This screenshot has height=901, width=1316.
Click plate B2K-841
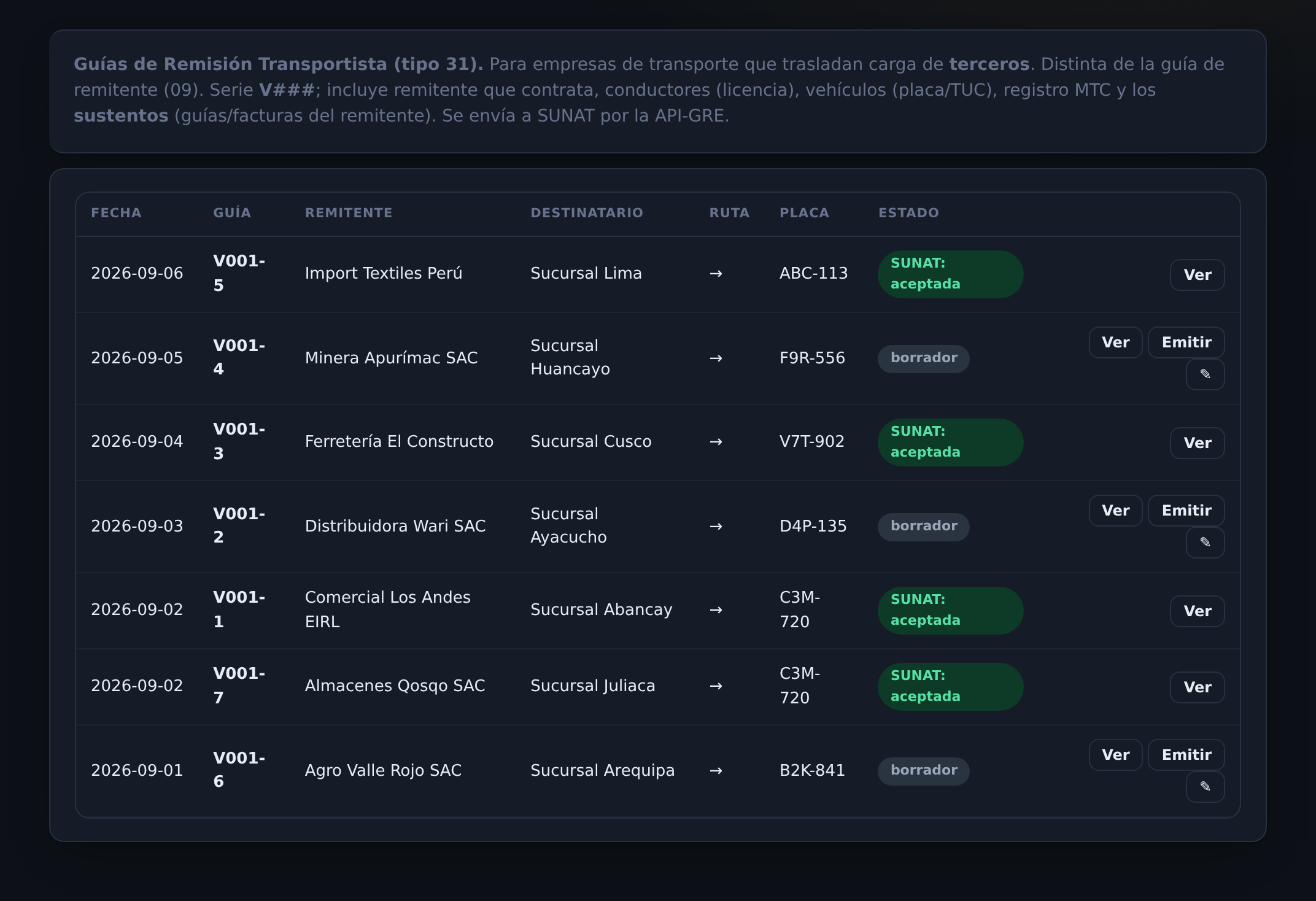click(x=812, y=771)
